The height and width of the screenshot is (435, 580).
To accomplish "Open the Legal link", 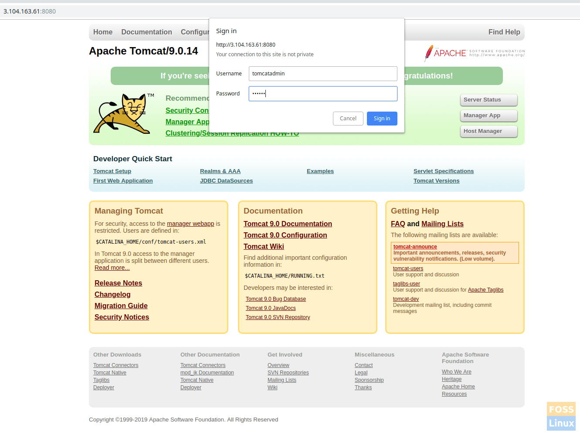I will click(x=361, y=373).
